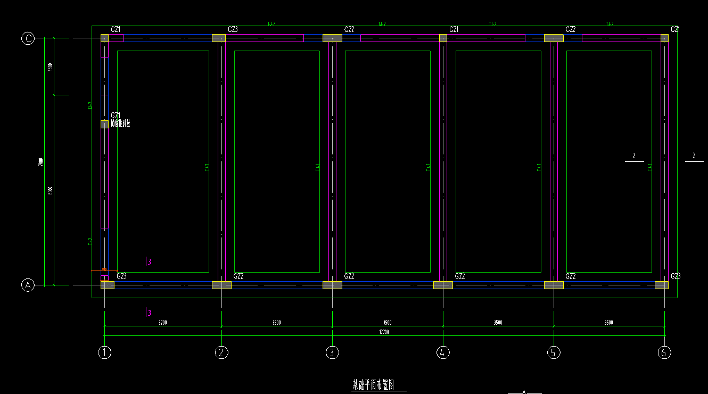Select the GZ3 label at grid A-1
The width and height of the screenshot is (708, 394).
121,276
